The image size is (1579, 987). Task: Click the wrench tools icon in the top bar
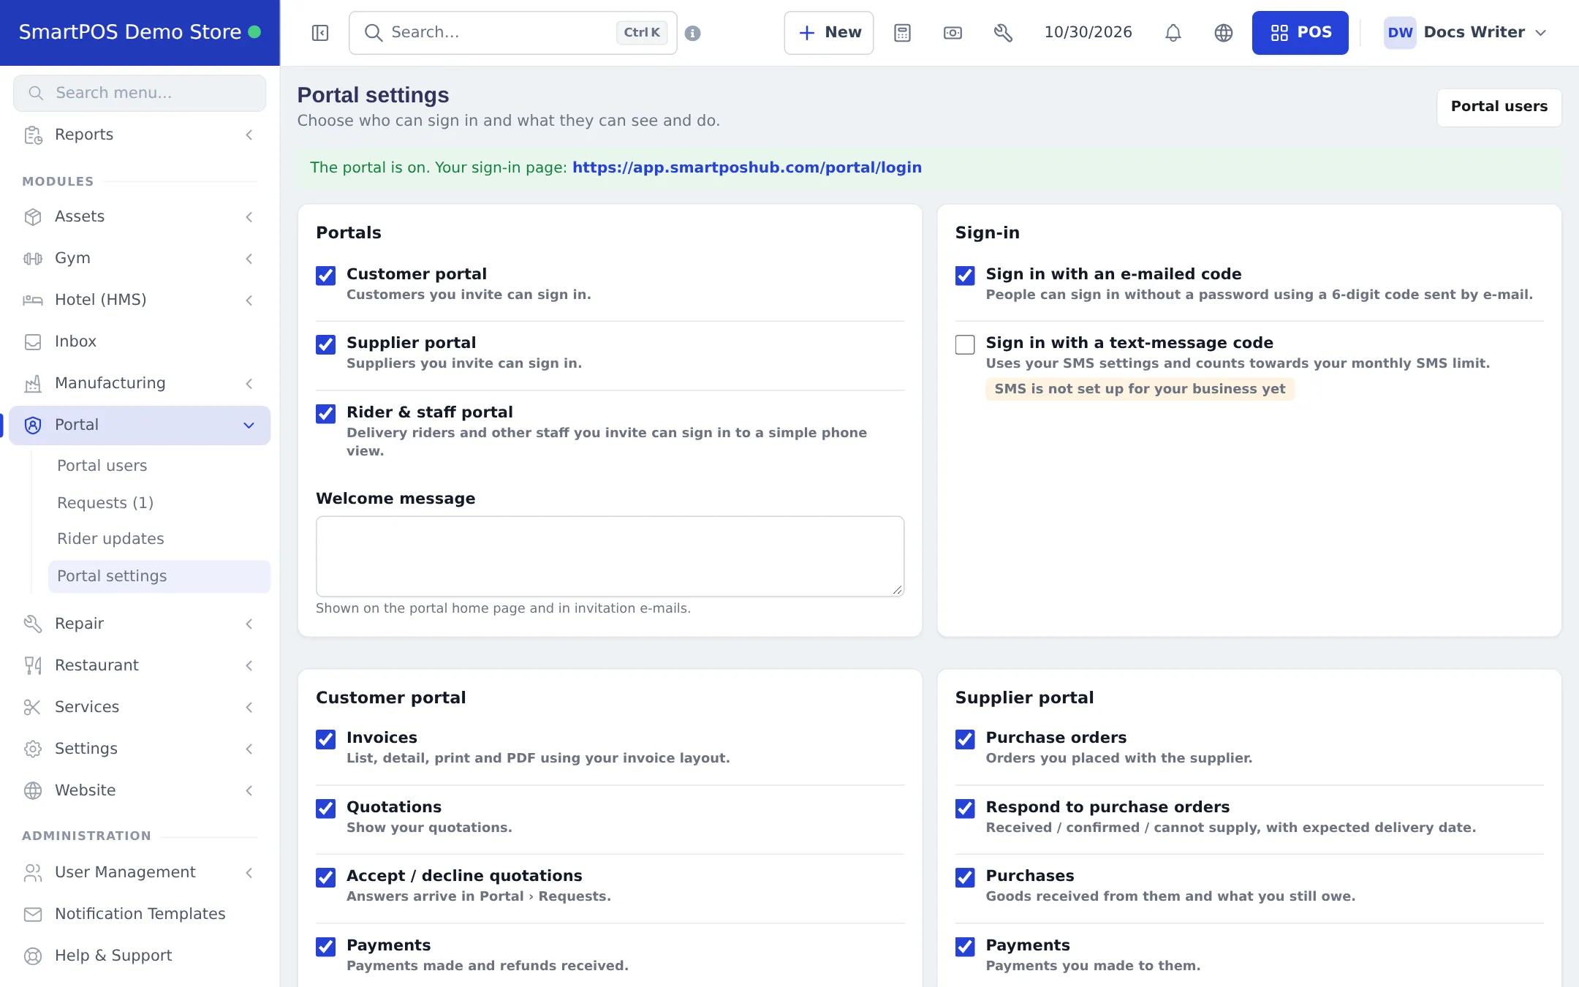point(1003,33)
